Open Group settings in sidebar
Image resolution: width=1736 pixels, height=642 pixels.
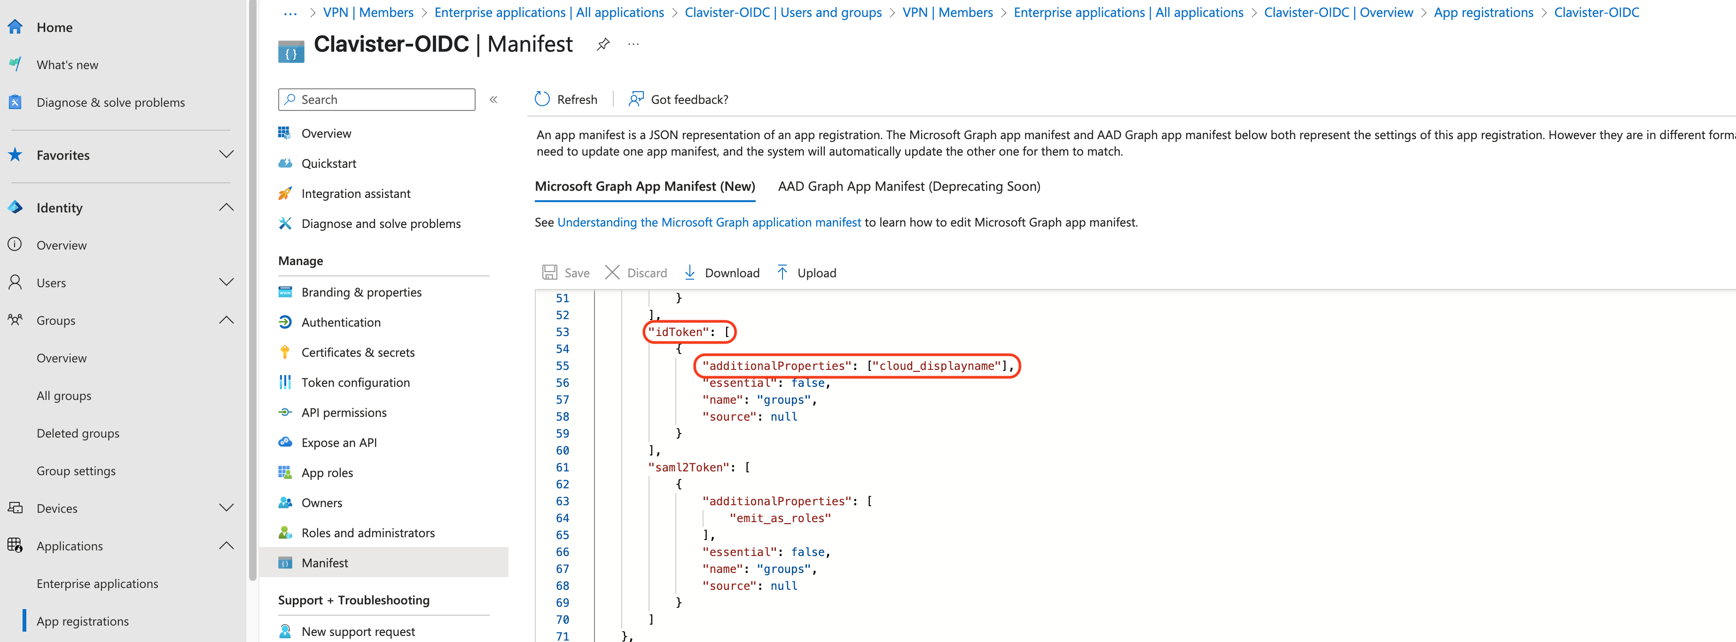pyautogui.click(x=76, y=471)
